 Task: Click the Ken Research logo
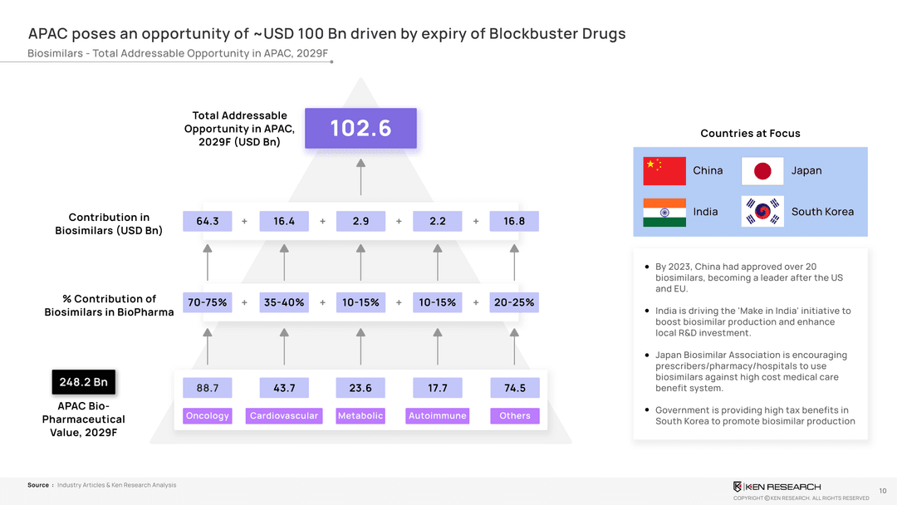pyautogui.click(x=777, y=487)
